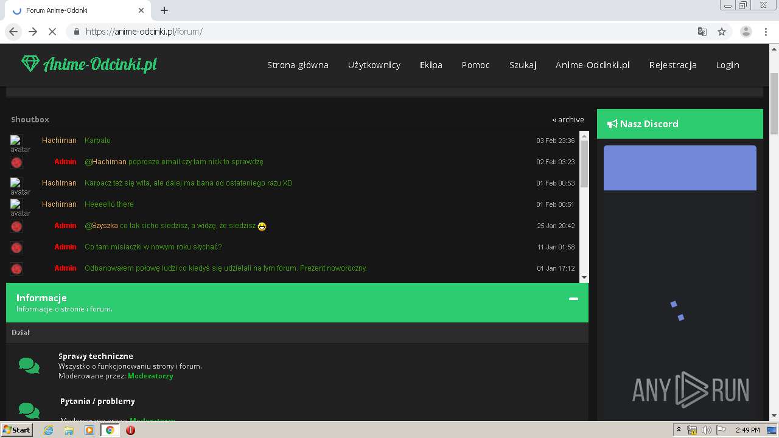Click the volume speaker icon in system tray
The height and width of the screenshot is (438, 779).
(x=706, y=430)
